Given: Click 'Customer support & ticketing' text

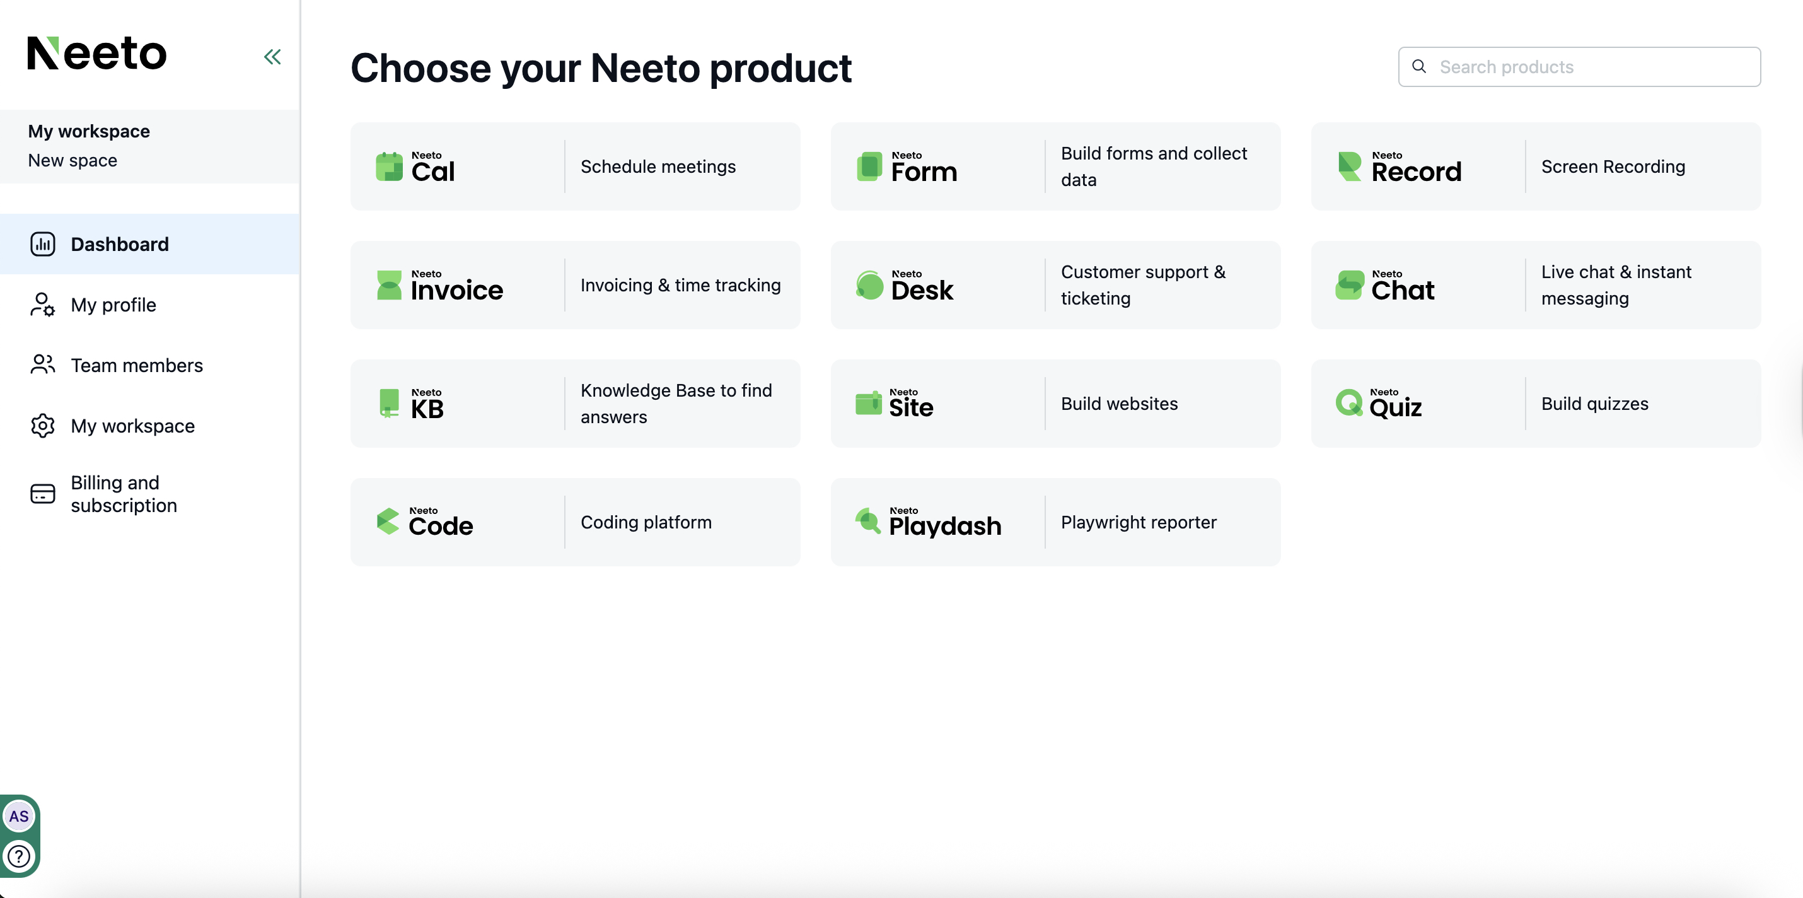Looking at the screenshot, I should tap(1143, 285).
